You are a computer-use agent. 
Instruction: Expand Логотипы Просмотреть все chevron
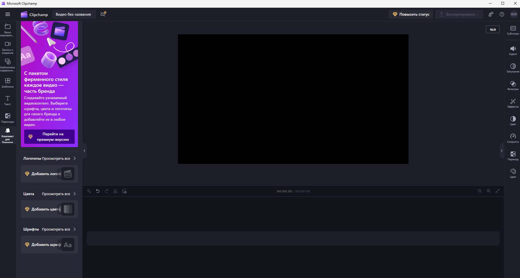pos(74,158)
